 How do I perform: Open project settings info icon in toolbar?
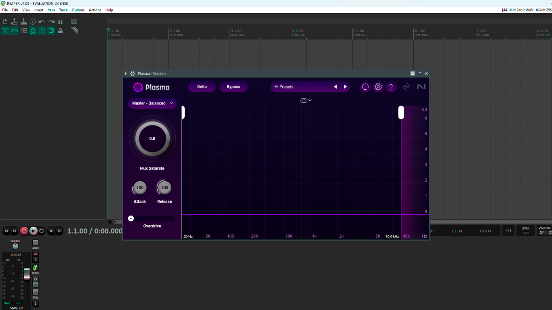tap(33, 21)
